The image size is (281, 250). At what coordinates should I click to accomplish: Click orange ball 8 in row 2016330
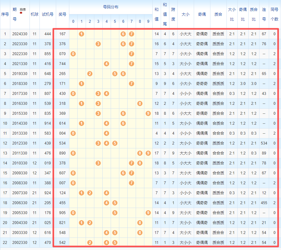[140, 104]
